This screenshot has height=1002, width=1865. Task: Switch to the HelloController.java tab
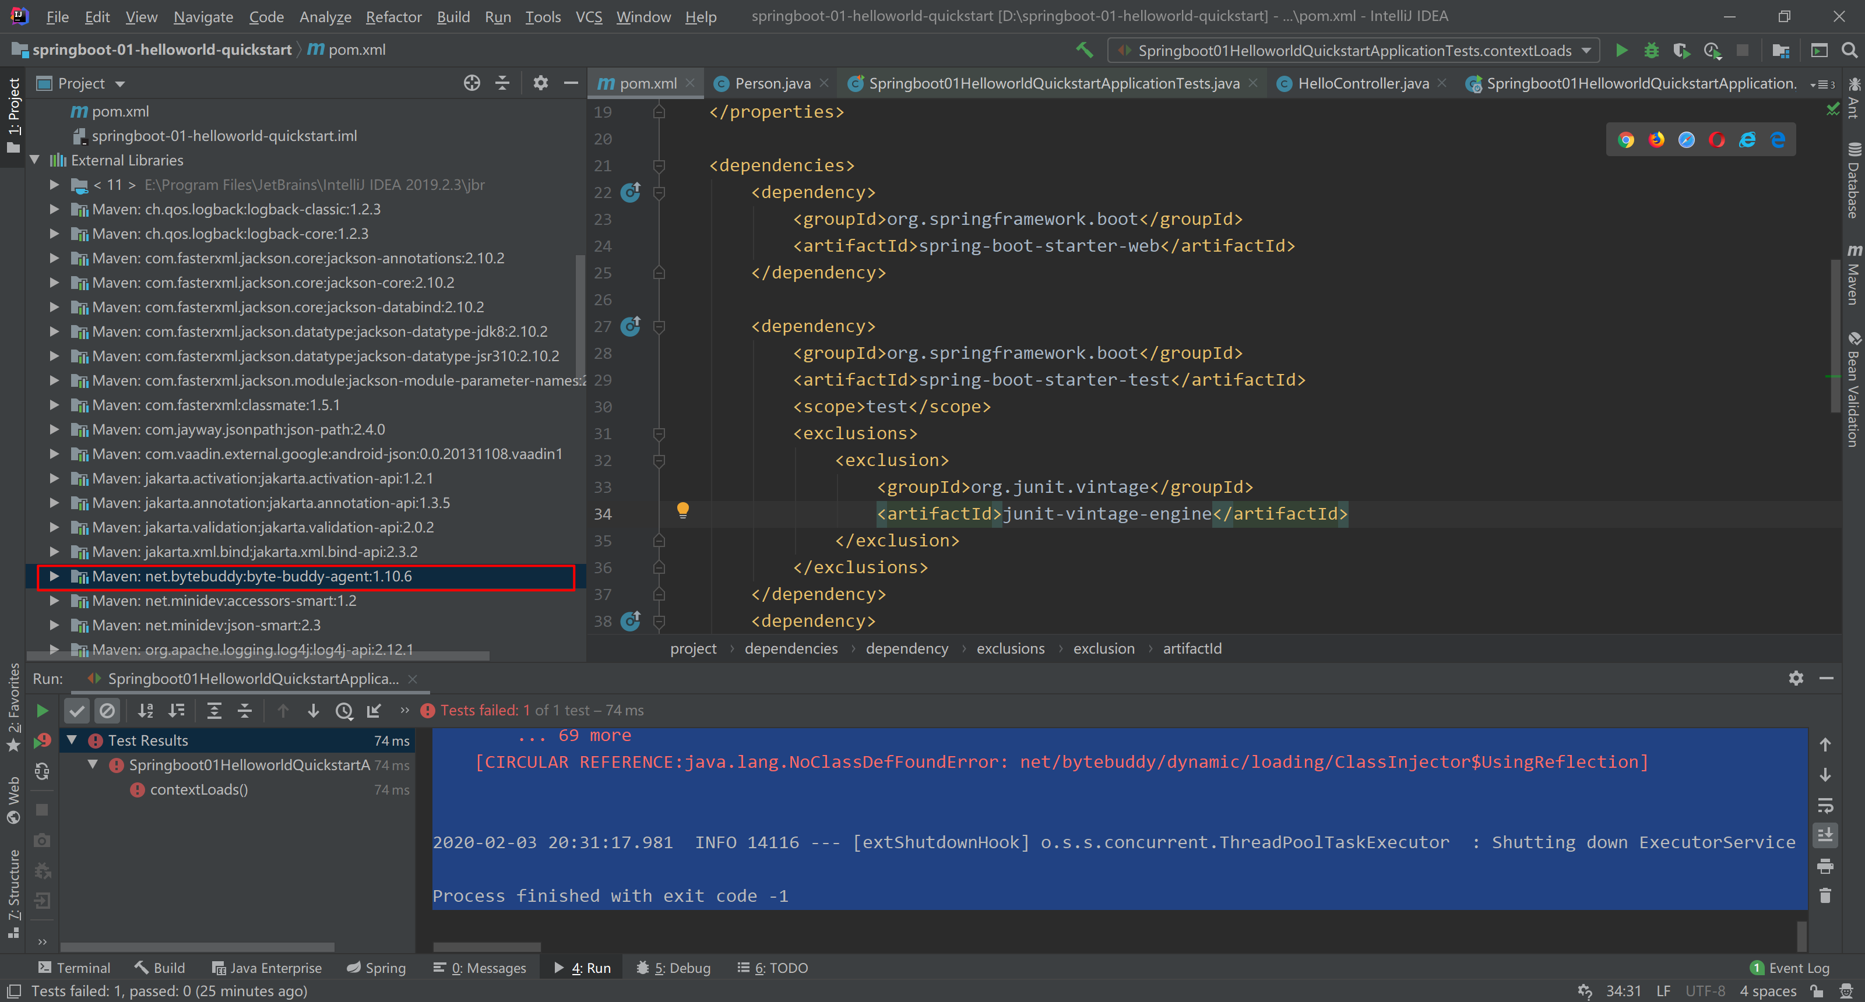(x=1363, y=83)
